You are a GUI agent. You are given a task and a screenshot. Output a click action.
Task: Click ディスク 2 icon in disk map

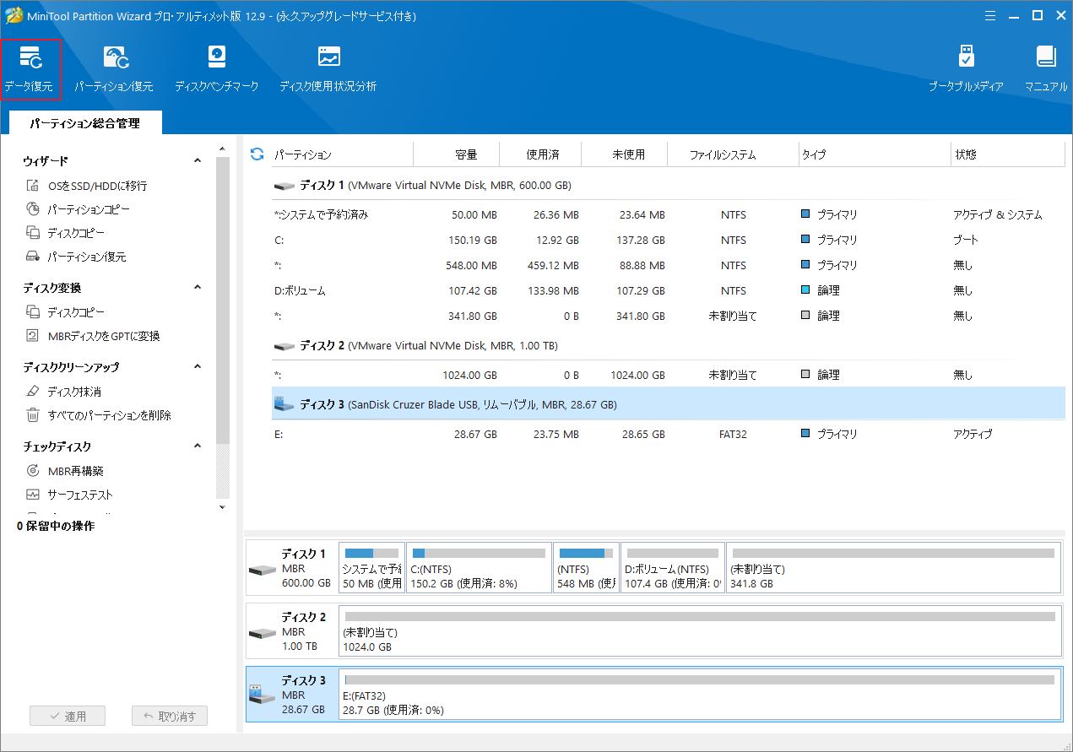[x=262, y=632]
